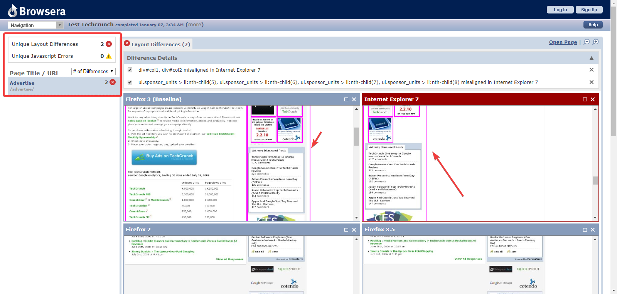Click cotendo ad thumbnail in IE 7 panel
Viewport: 617px width, 294px height.
click(x=380, y=130)
